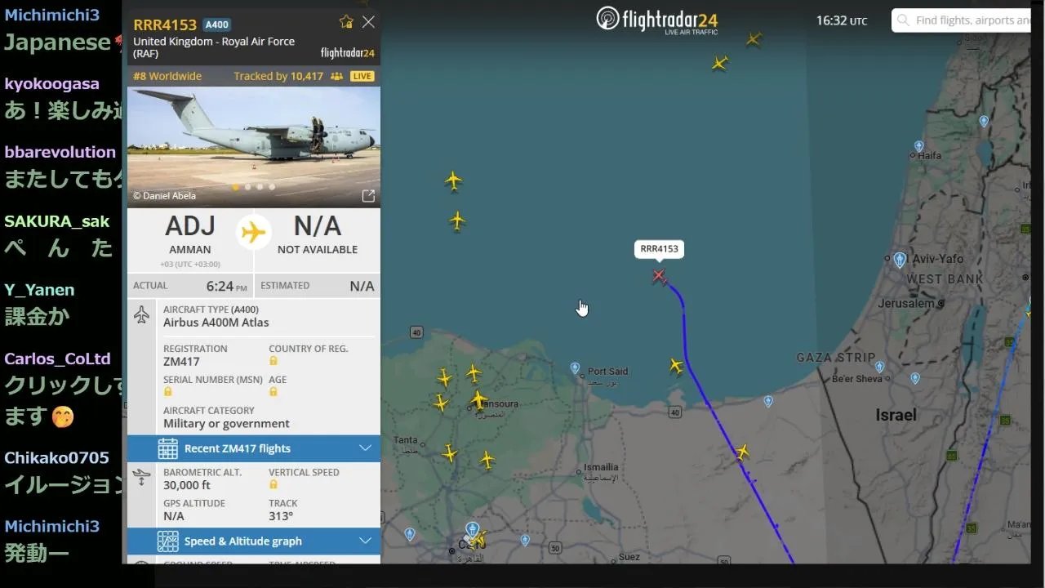Viewport: 1045px width, 588px height.
Task: Click the kyookogasa chat username
Action: (51, 83)
